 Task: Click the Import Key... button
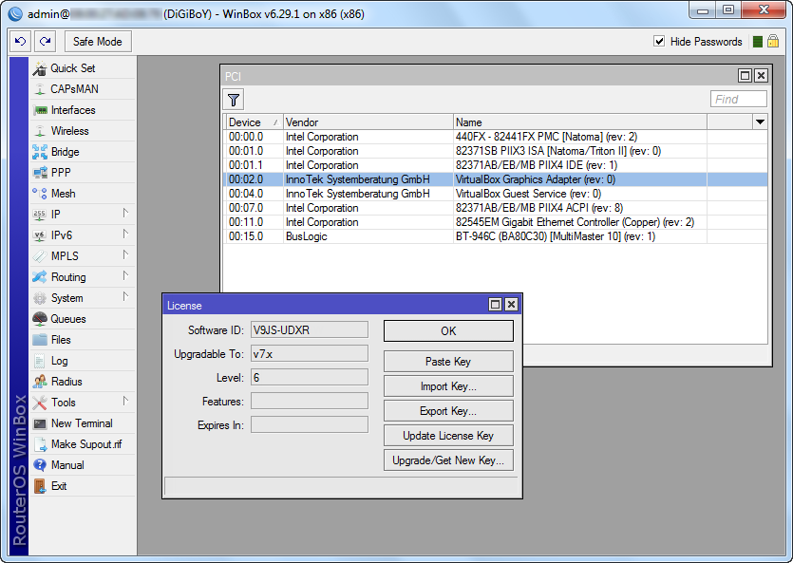448,386
